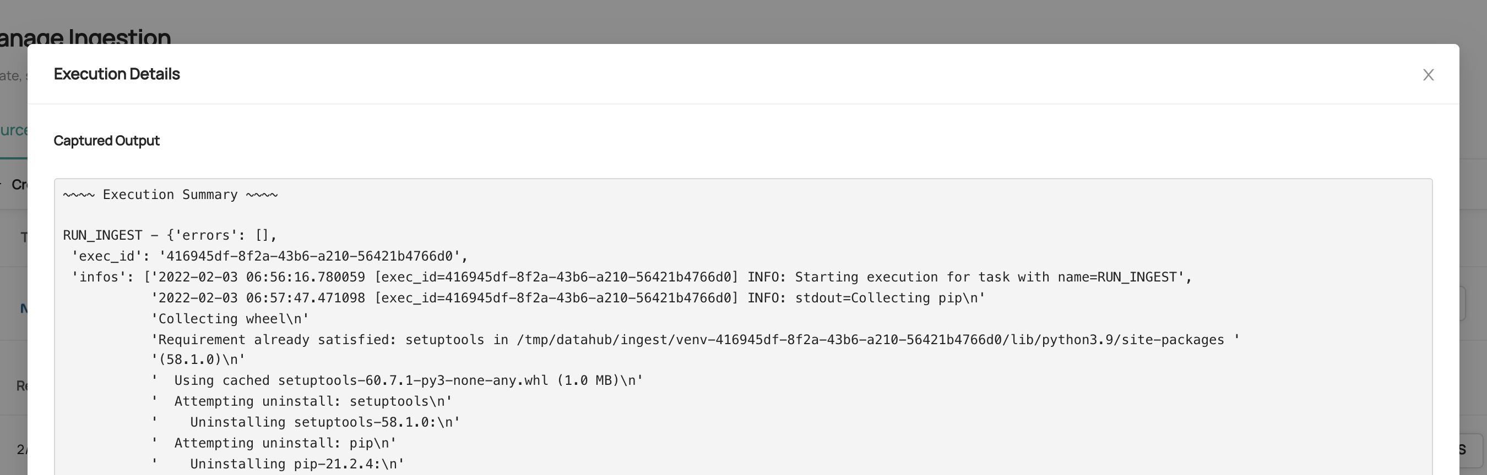Click the Captured Output heading
The height and width of the screenshot is (475, 1487).
point(106,141)
